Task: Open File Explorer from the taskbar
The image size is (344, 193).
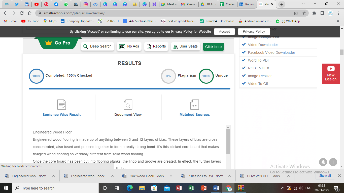Action: coord(142,188)
